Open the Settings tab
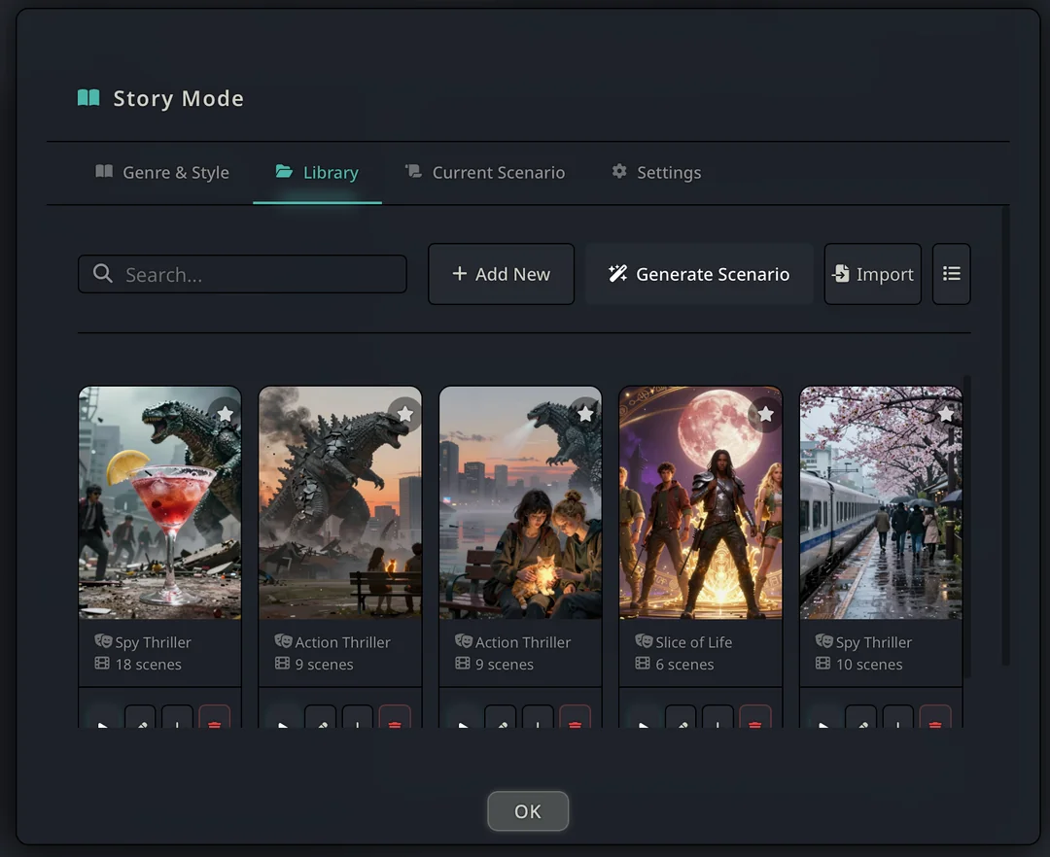The image size is (1050, 857). [657, 173]
